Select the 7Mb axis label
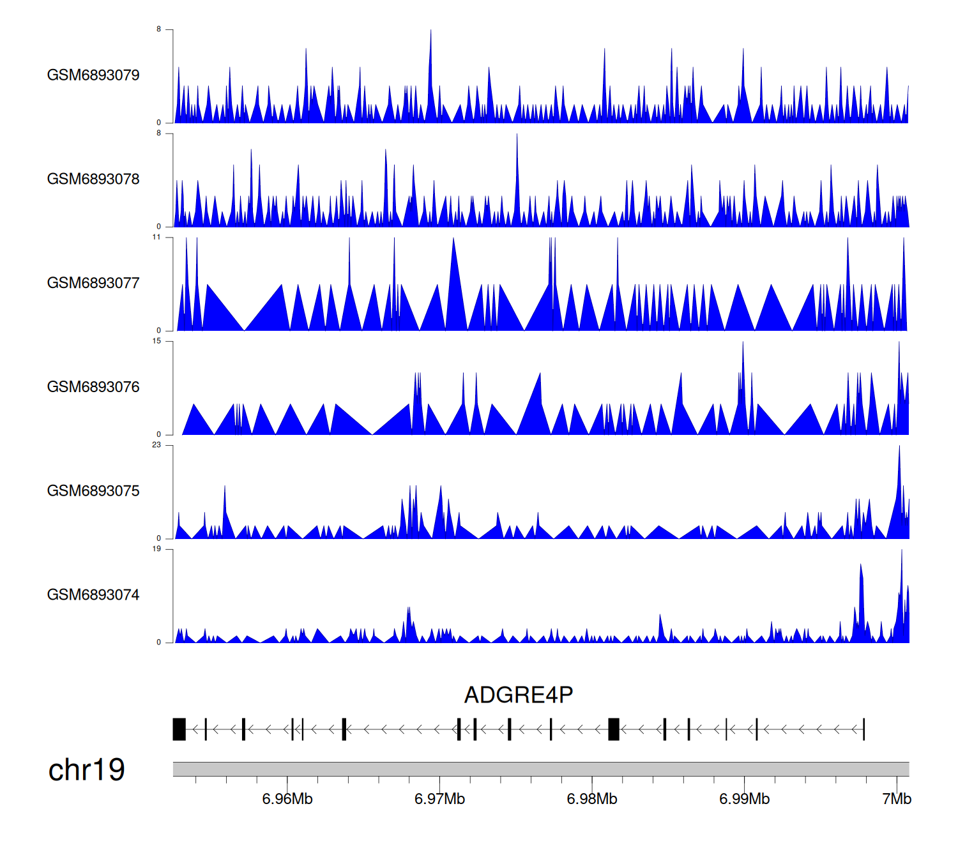The width and height of the screenshot is (958, 843). (x=897, y=799)
